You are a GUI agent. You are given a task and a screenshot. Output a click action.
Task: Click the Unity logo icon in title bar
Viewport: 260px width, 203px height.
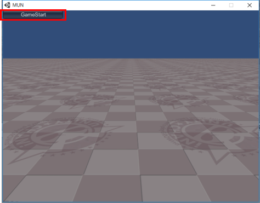(x=7, y=5)
